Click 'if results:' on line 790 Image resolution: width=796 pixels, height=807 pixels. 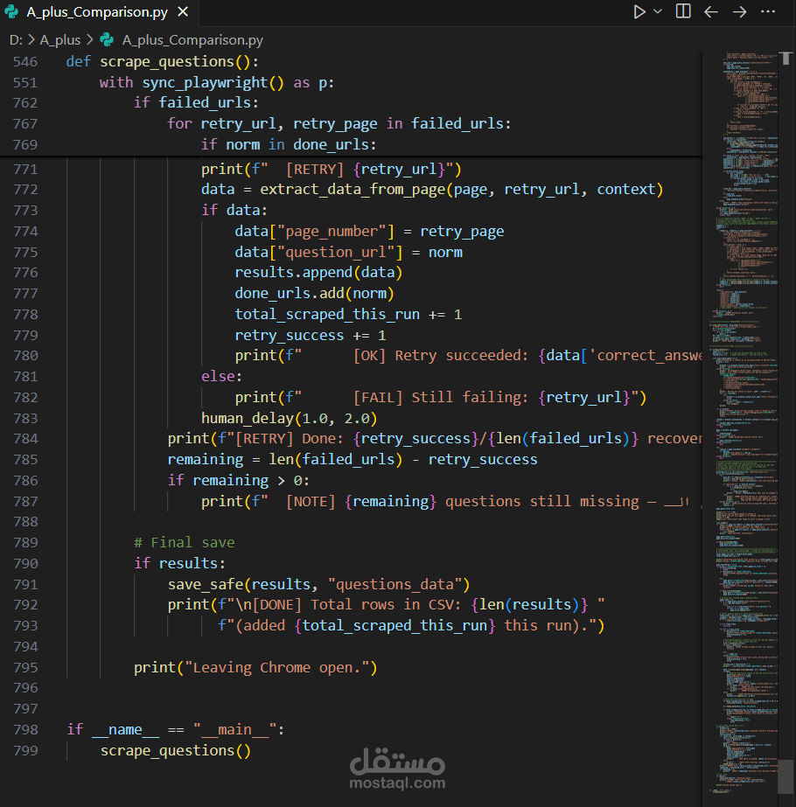point(179,564)
